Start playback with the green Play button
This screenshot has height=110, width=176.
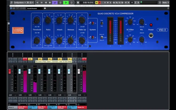(x=66, y=2)
